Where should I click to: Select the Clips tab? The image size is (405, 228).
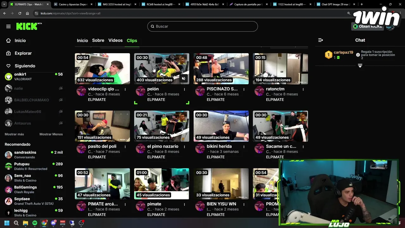(x=132, y=41)
